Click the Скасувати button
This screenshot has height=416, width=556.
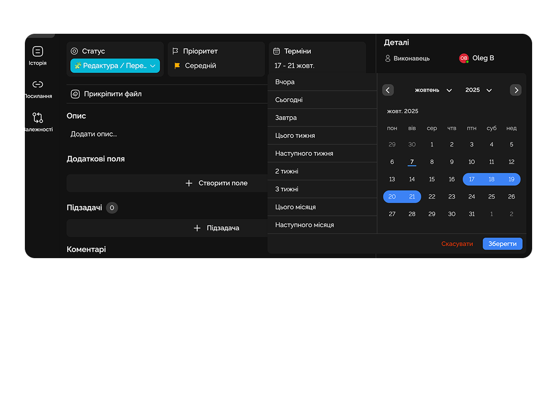pyautogui.click(x=457, y=244)
